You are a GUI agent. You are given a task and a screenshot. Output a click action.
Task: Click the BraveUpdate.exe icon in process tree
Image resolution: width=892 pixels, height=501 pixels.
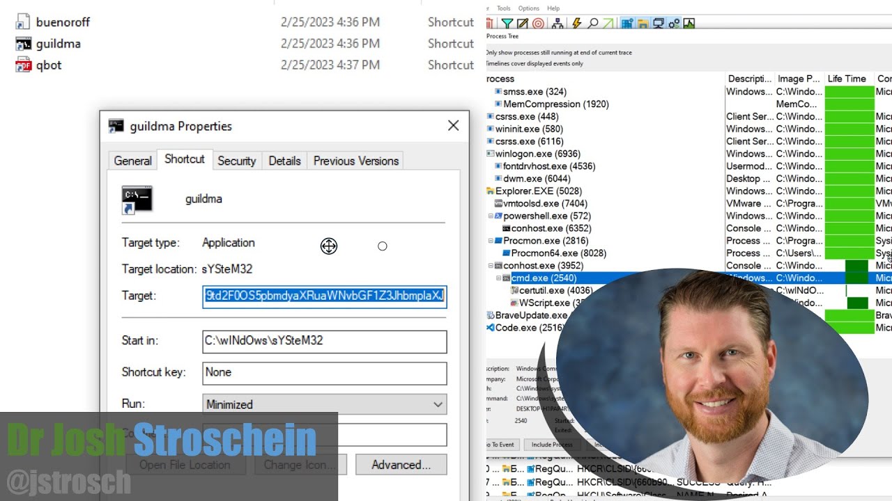(x=491, y=315)
